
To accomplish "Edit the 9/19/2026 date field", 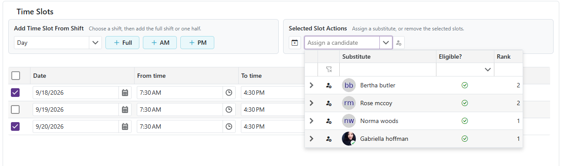I will (x=76, y=110).
